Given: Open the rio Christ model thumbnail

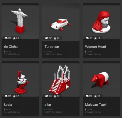Looking at the screenshot, I should (20, 21).
